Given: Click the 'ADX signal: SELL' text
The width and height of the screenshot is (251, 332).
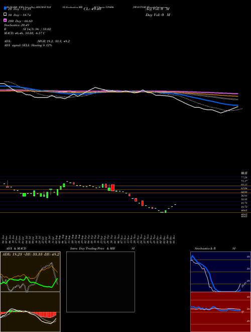Looking at the screenshot, I should 17,45.
